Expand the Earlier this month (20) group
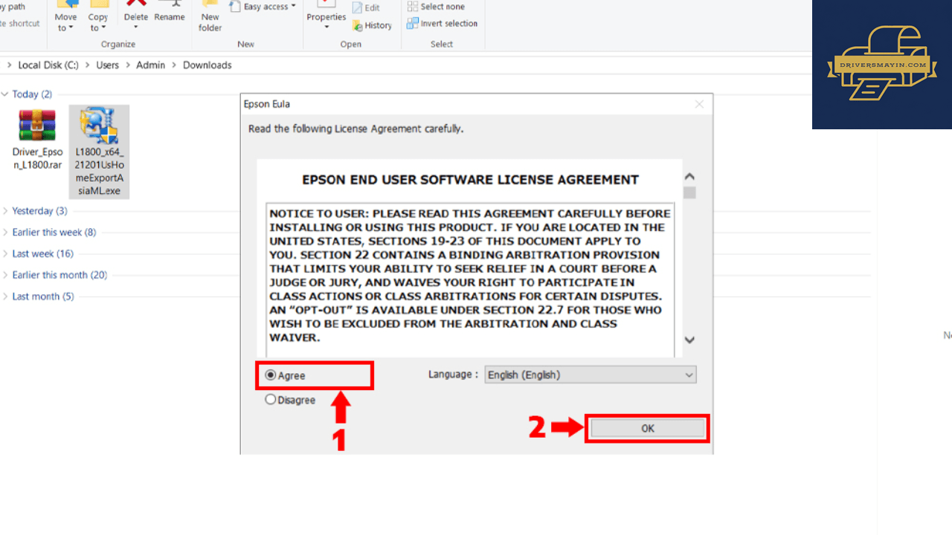The width and height of the screenshot is (952, 535). pos(5,275)
